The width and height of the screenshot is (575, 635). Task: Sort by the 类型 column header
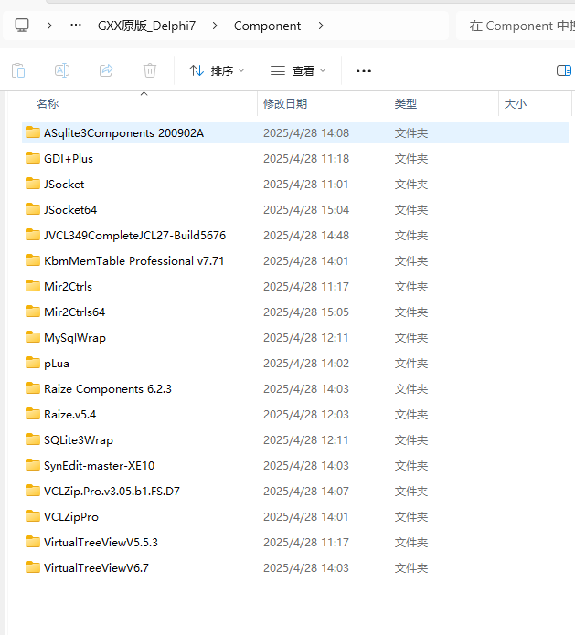(406, 104)
